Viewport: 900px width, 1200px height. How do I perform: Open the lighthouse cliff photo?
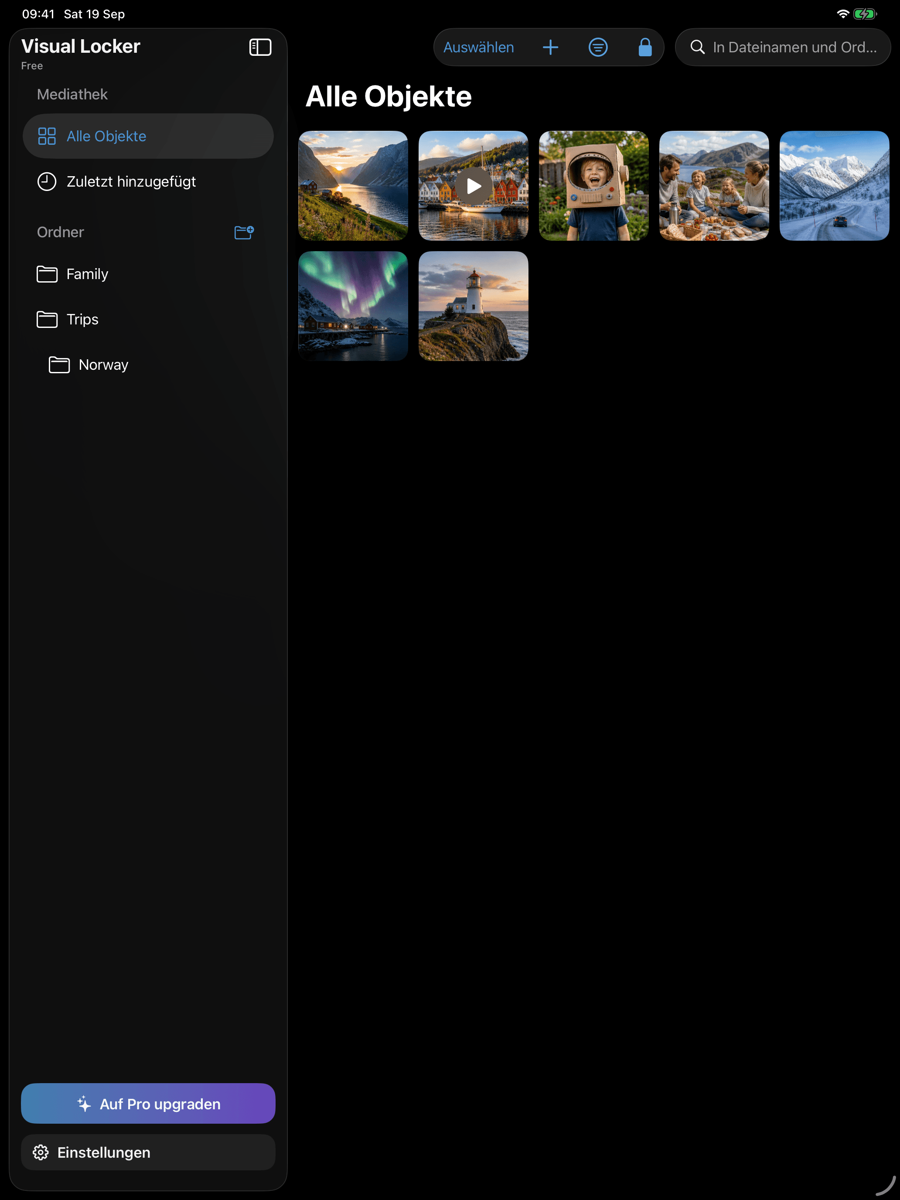pos(474,306)
